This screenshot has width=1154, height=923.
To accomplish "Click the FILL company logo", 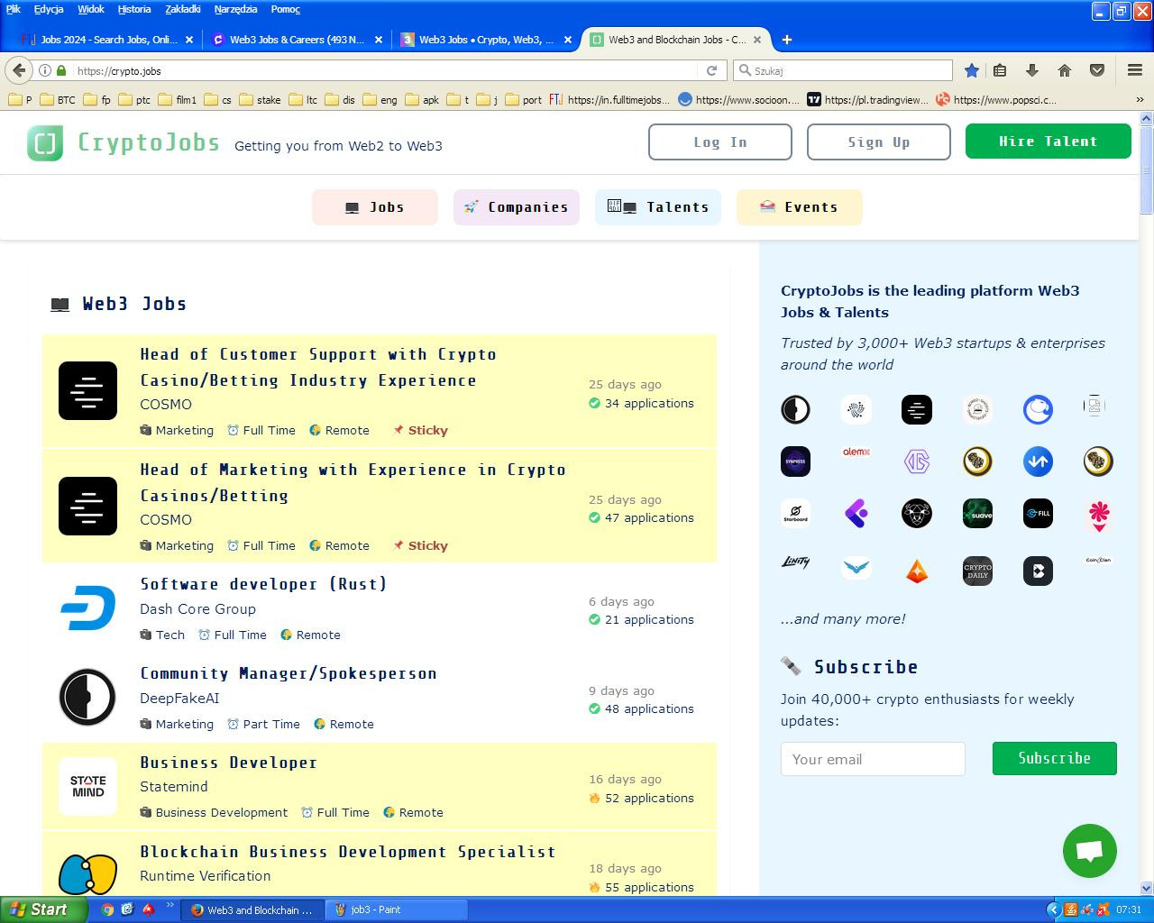I will coord(1038,514).
